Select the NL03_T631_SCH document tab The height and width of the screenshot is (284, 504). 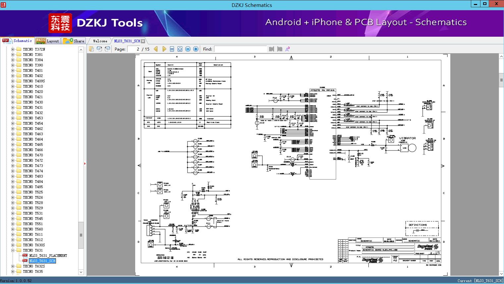pyautogui.click(x=127, y=41)
